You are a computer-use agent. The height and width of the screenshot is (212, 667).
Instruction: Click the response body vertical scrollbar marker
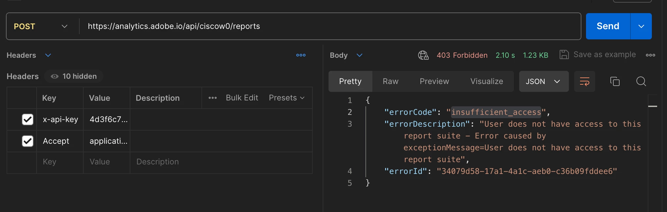point(653,106)
